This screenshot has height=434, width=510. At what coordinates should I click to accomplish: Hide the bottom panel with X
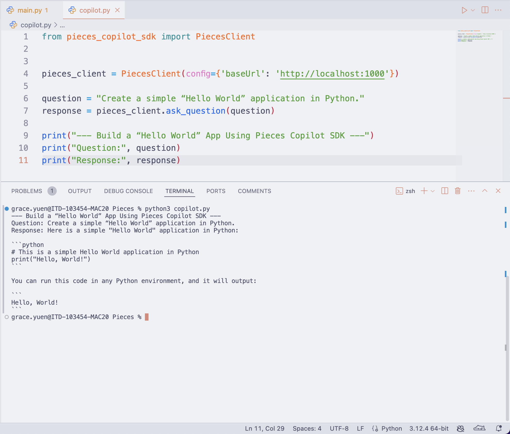coord(498,191)
